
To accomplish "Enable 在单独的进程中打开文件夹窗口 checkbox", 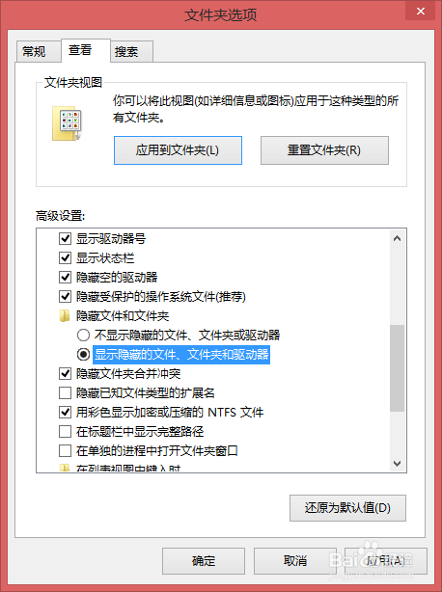I will tap(65, 450).
